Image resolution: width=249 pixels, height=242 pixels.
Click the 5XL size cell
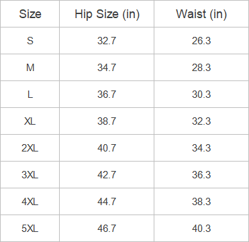(x=30, y=229)
